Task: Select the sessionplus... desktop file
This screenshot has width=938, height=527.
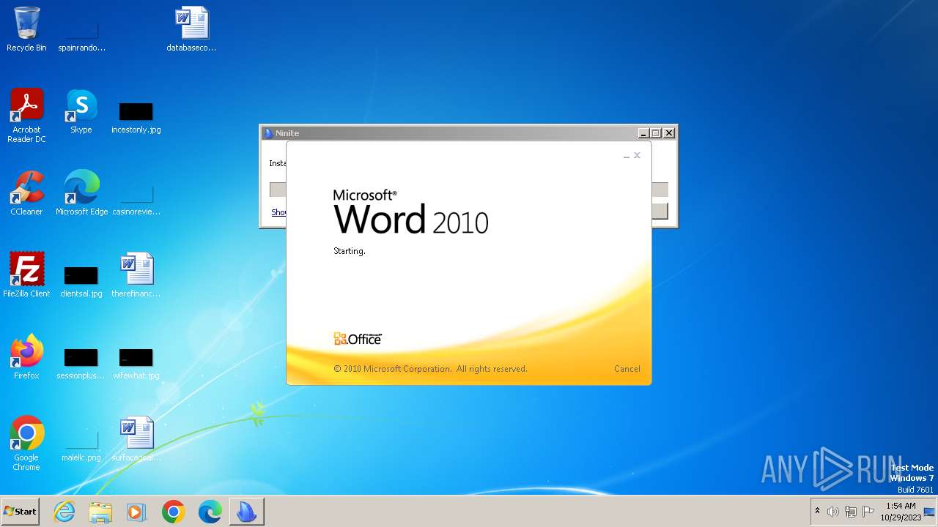Action: click(x=81, y=362)
